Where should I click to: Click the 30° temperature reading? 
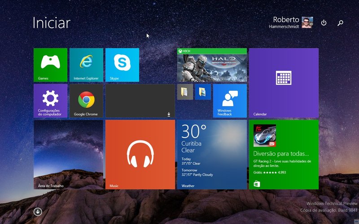[x=194, y=131]
